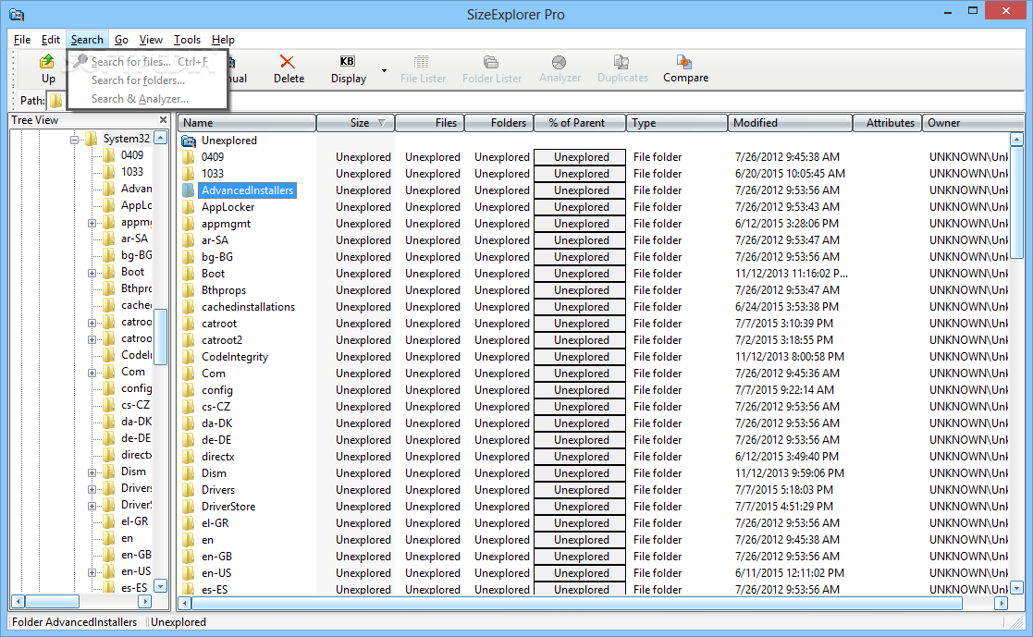Expand the Dism node in tree view

92,472
